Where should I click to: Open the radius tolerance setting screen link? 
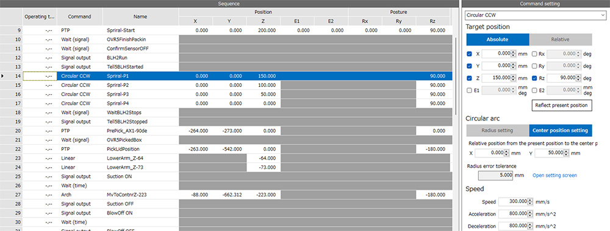click(554, 176)
